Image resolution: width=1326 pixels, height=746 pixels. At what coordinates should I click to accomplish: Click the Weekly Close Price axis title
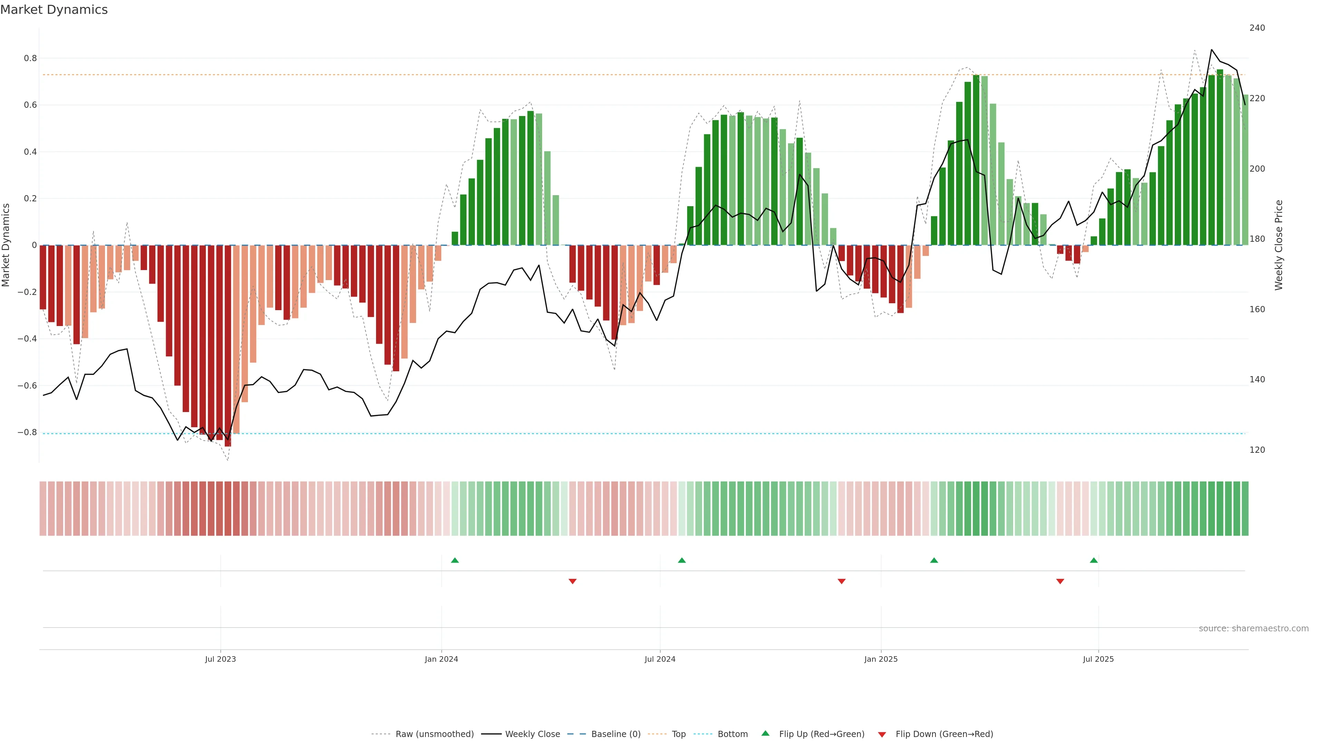(1279, 245)
